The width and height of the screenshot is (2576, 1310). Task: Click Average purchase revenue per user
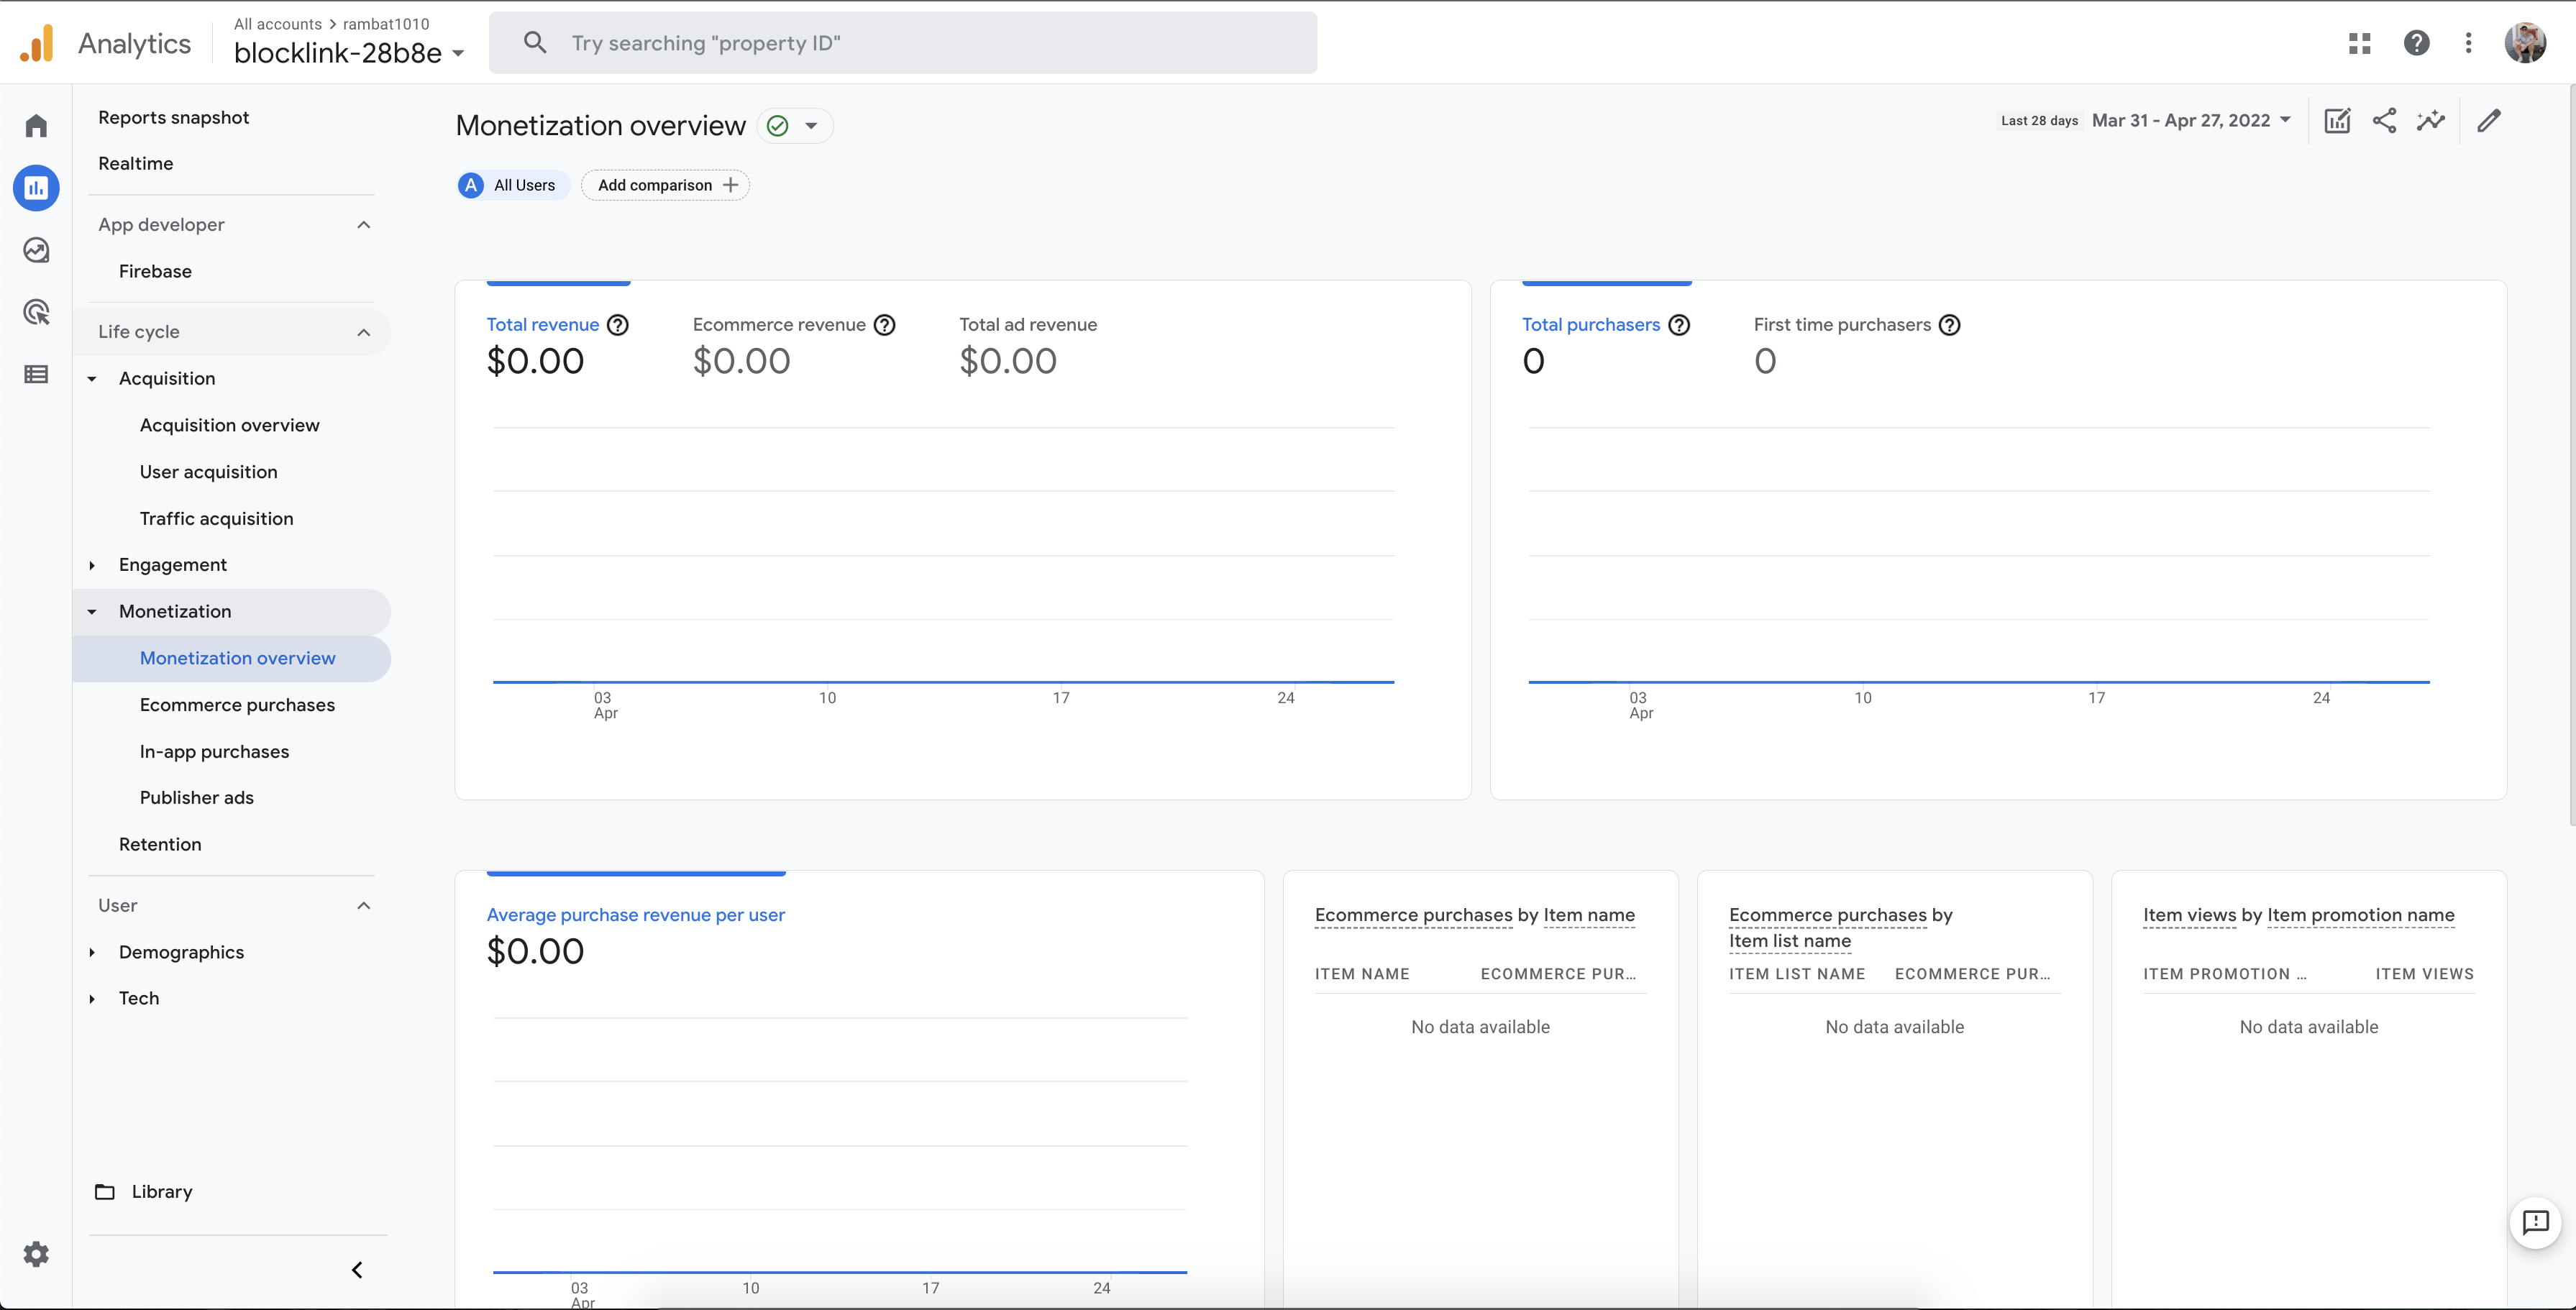(x=635, y=915)
